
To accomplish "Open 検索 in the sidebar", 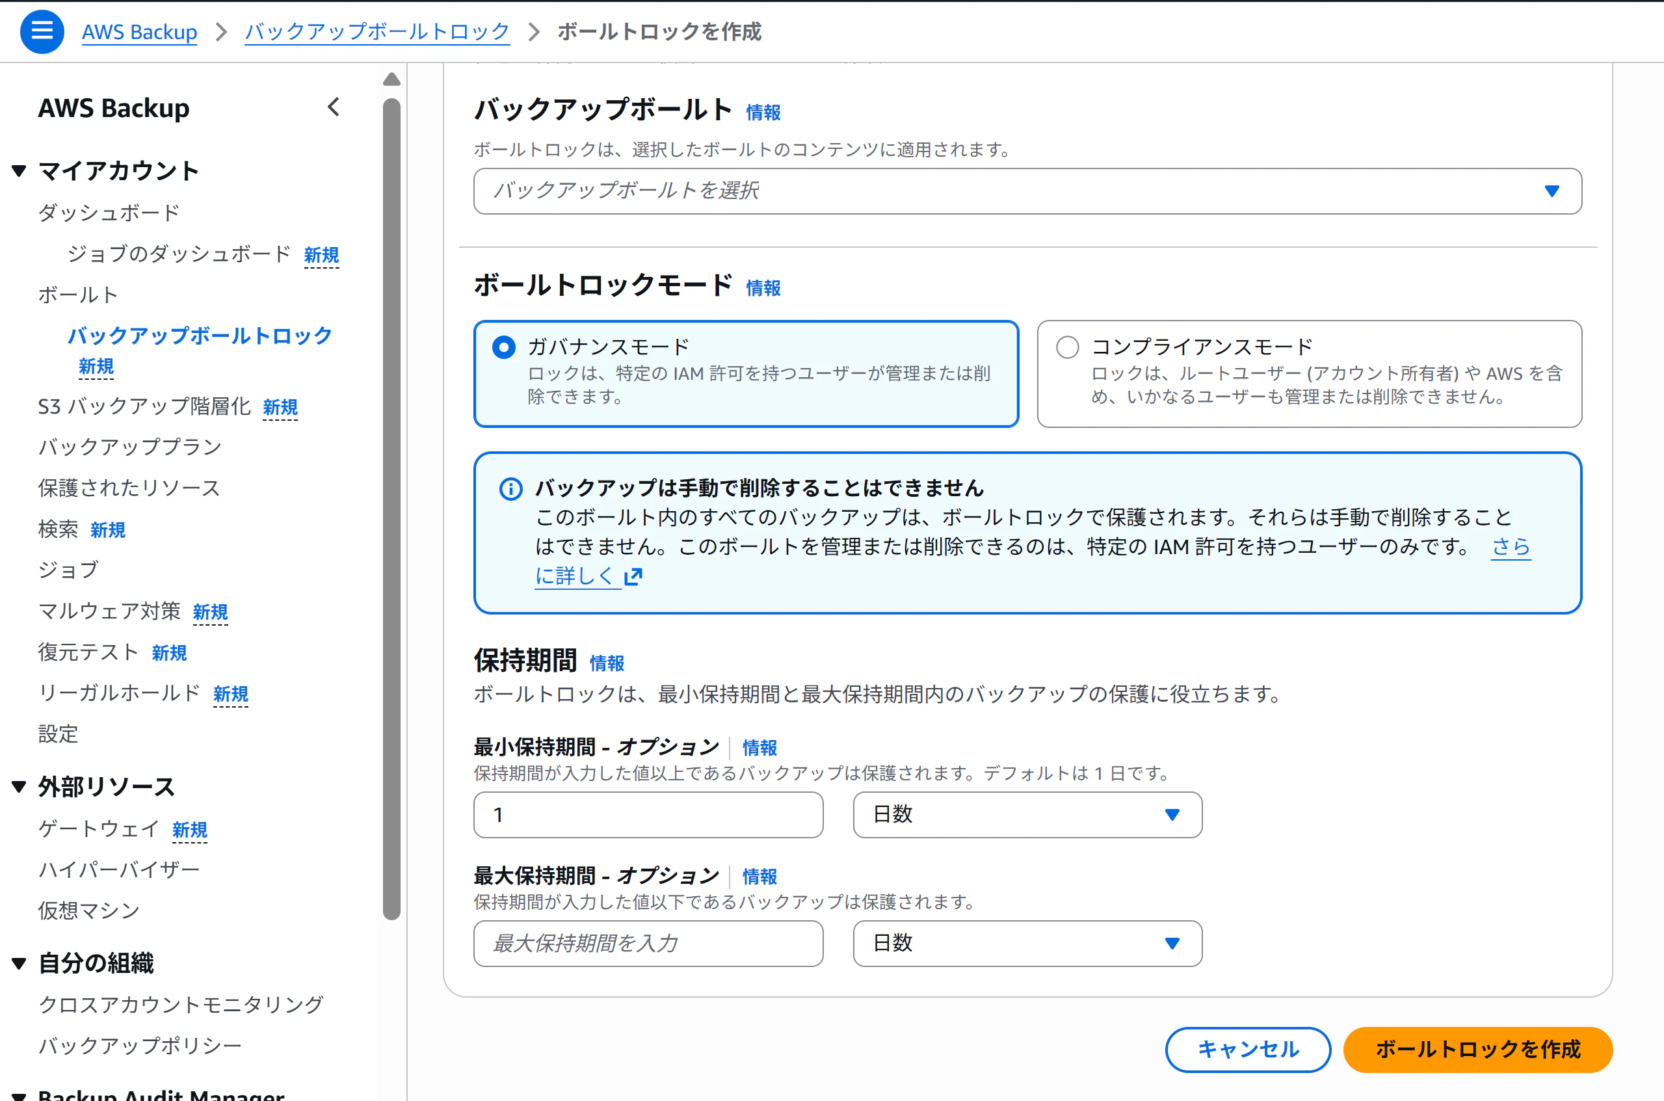I will [x=59, y=529].
